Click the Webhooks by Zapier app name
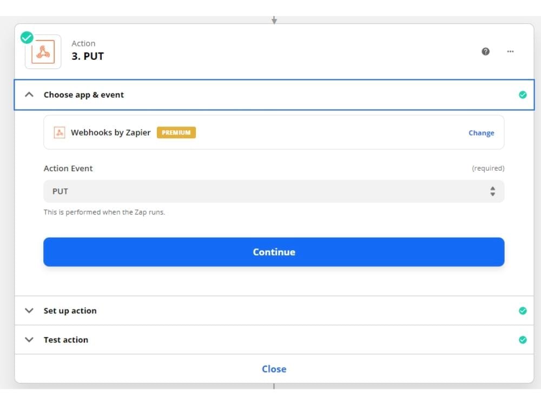 111,133
